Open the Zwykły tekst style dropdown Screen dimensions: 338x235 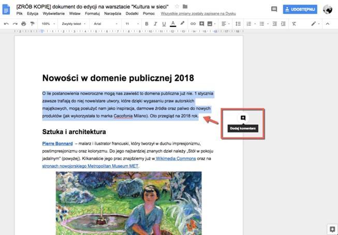[74, 24]
